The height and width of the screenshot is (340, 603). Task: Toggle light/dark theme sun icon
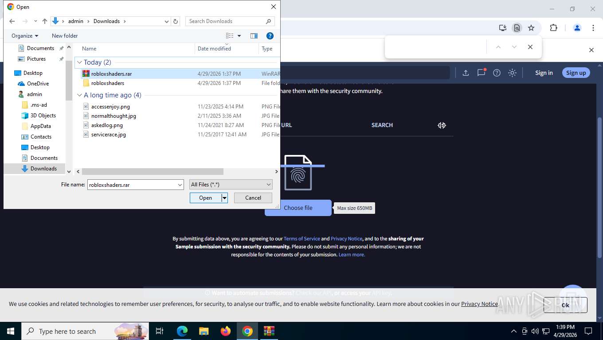(x=512, y=73)
